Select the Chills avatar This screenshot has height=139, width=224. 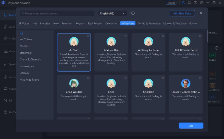111,83
